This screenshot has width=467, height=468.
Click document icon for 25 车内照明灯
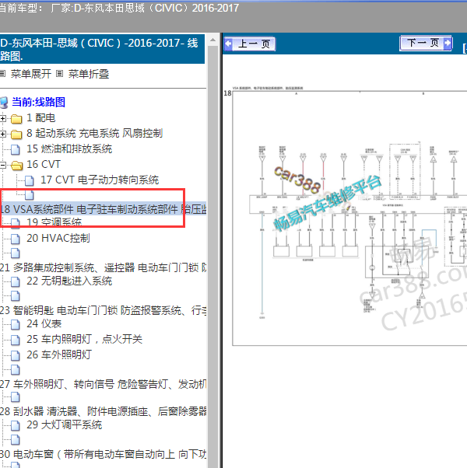(16, 340)
